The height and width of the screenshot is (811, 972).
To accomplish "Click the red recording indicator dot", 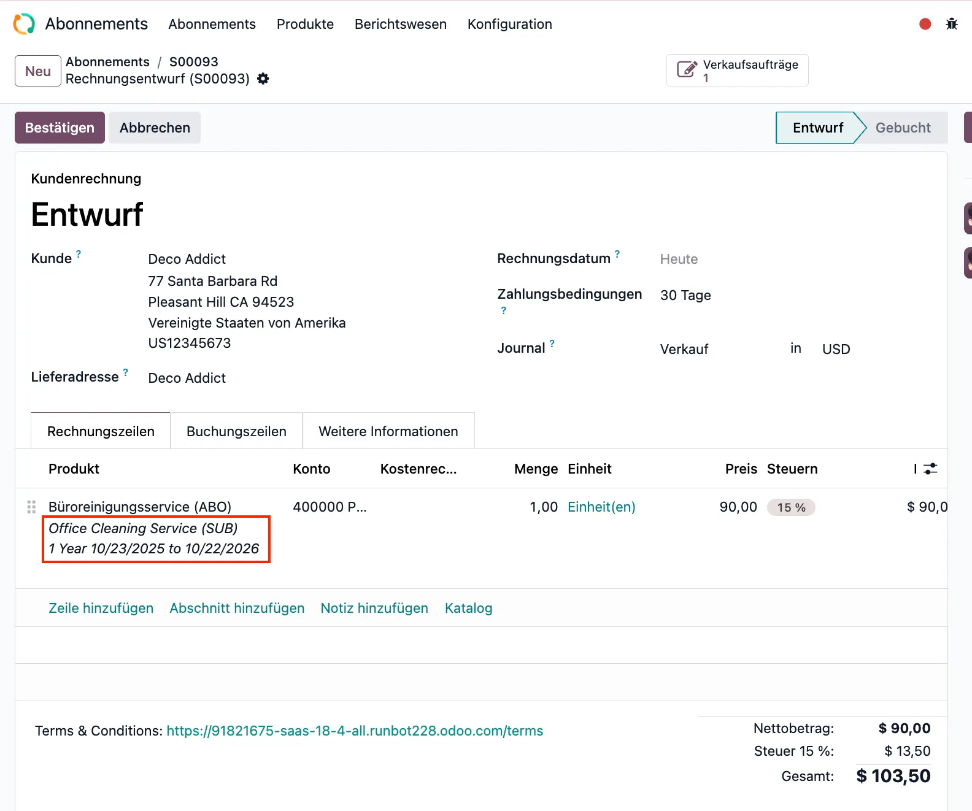I will (925, 24).
